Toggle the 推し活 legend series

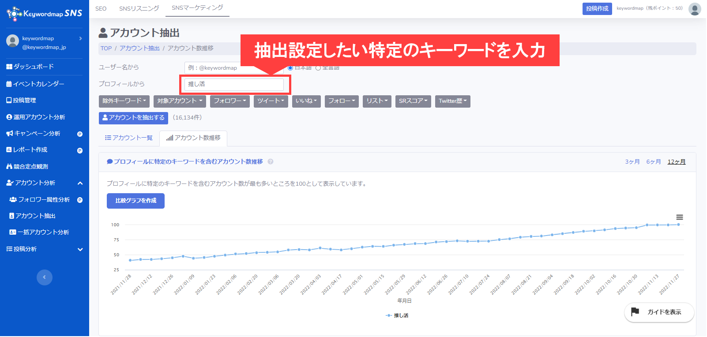coord(397,315)
